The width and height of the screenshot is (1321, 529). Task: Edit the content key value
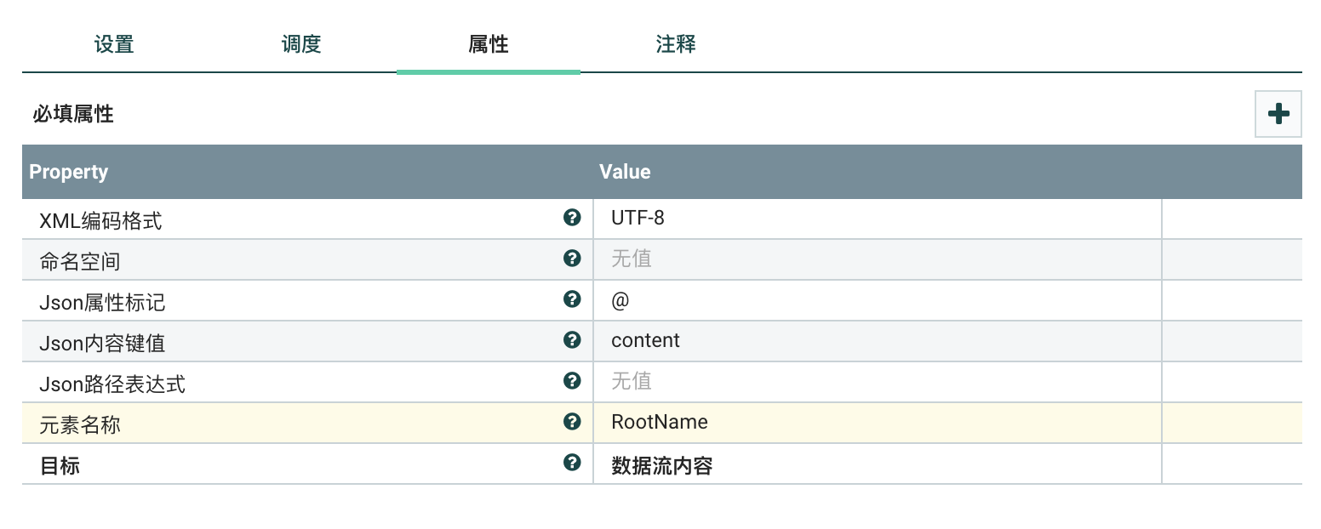[x=877, y=341]
